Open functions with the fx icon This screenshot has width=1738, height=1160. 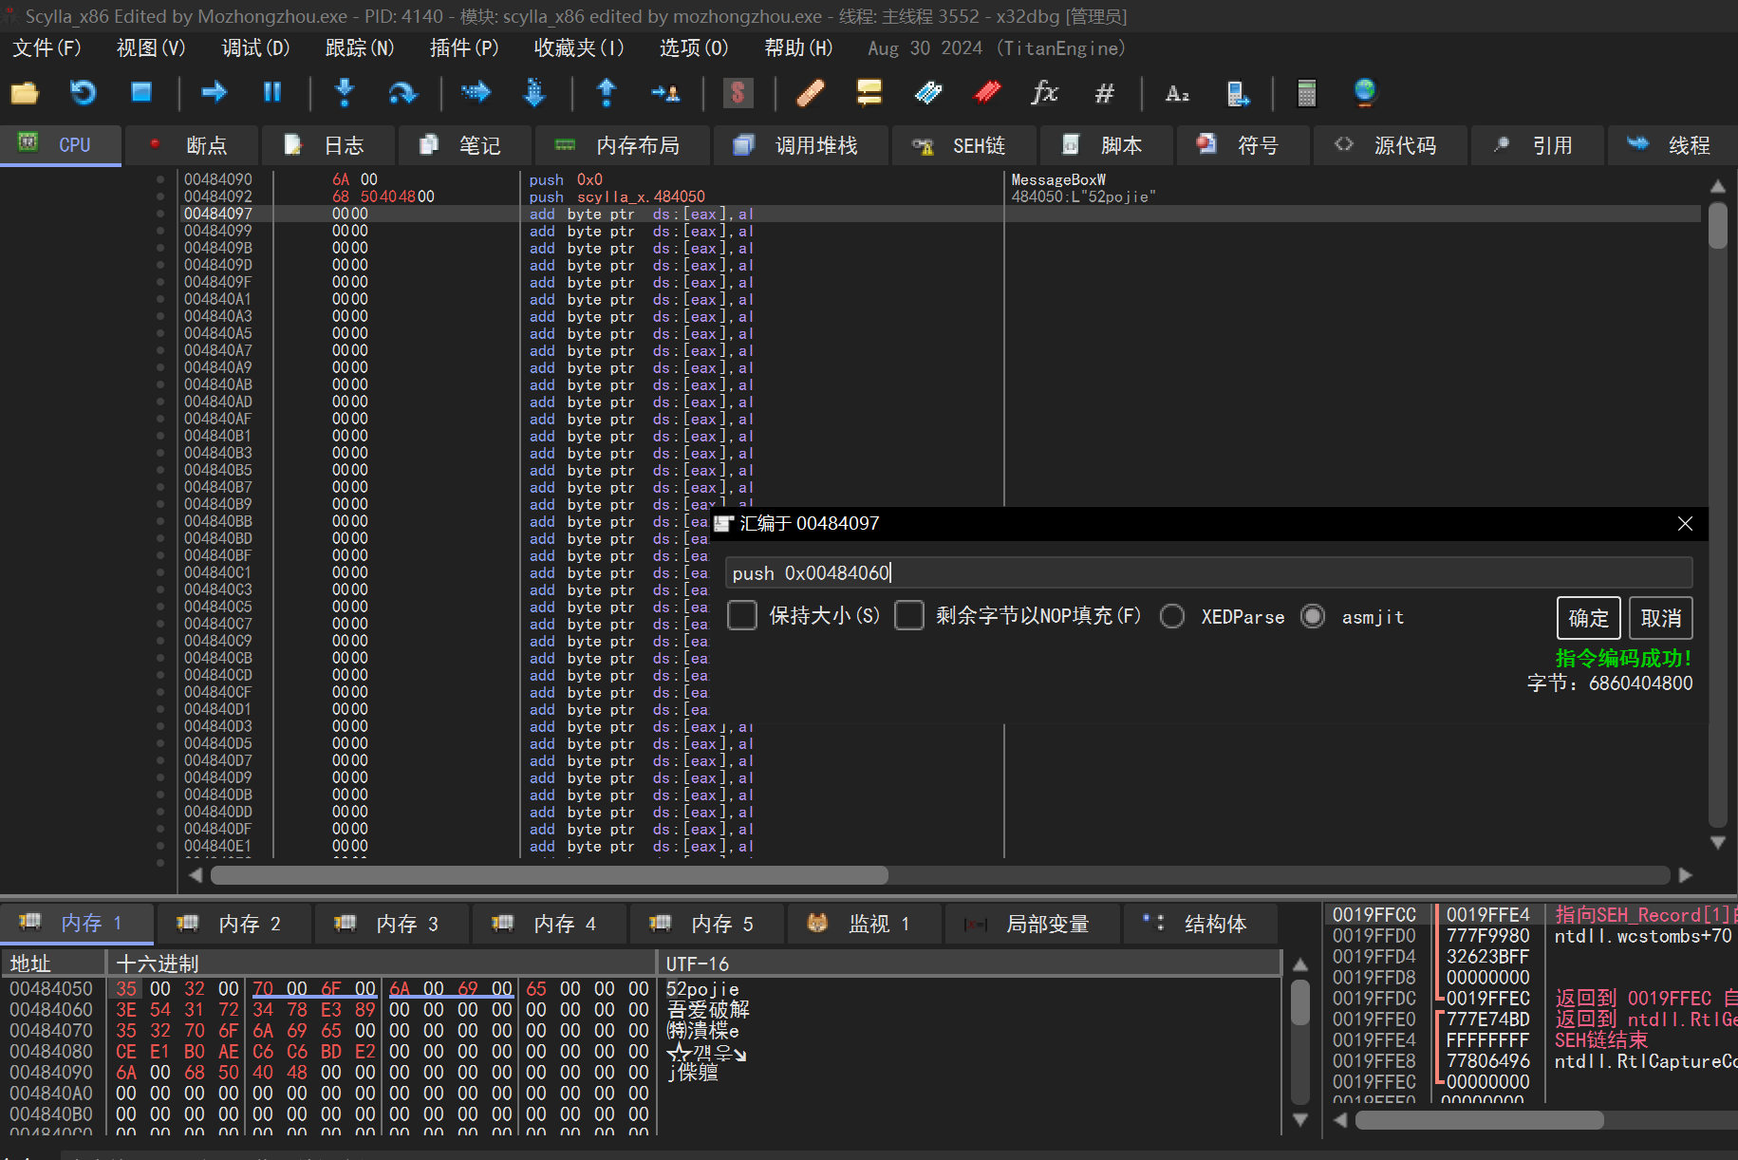(1045, 92)
